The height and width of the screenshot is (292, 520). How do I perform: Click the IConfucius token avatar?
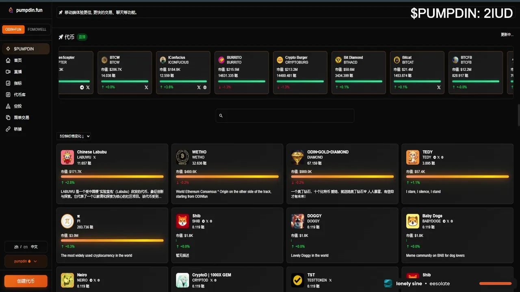(163, 60)
